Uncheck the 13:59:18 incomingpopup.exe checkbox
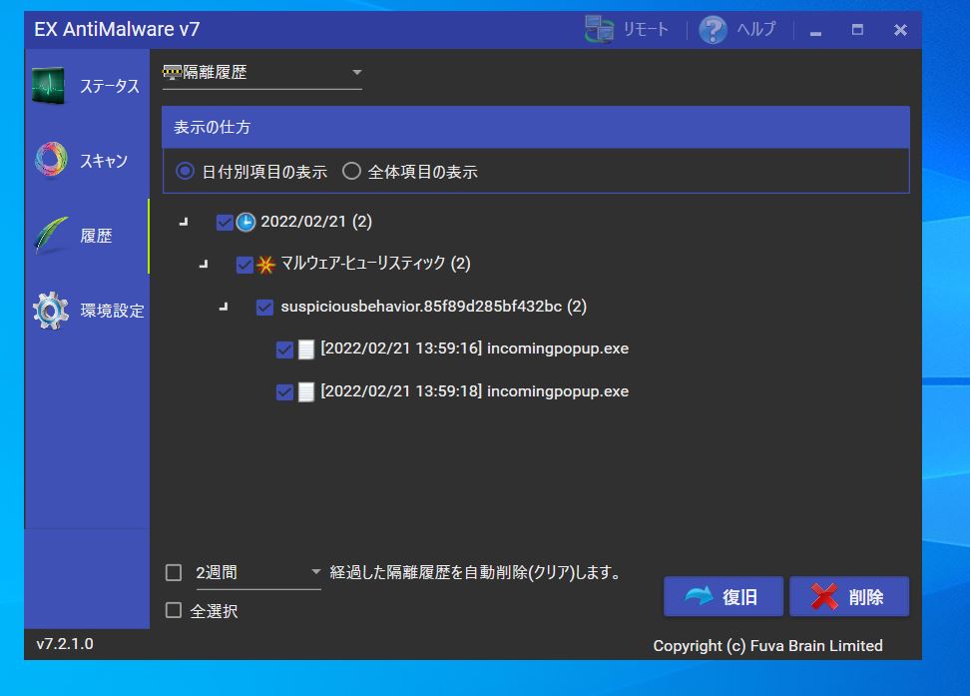This screenshot has height=696, width=970. tap(284, 392)
